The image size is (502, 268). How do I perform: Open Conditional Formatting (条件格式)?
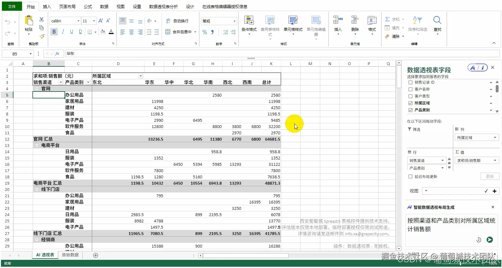[x=249, y=25]
